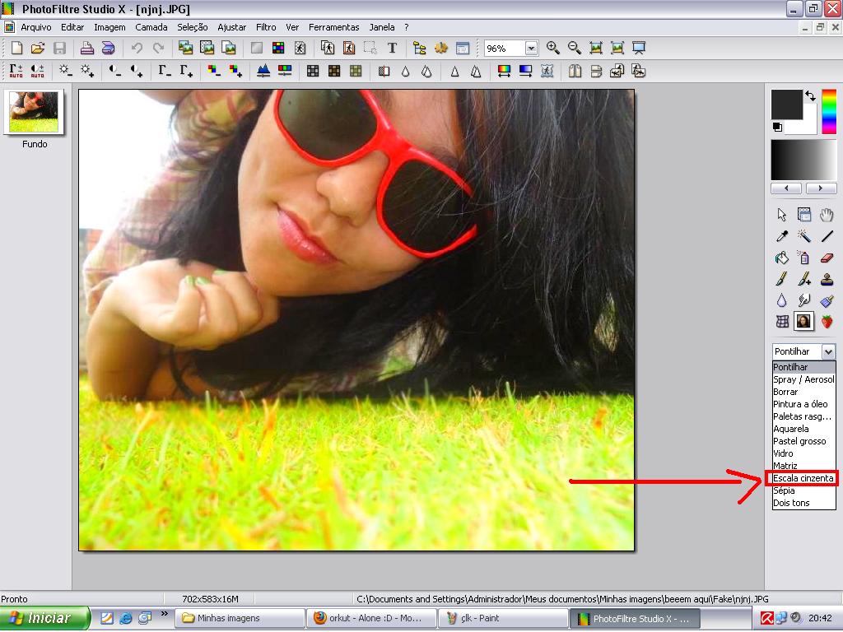
Task: Pick a color from the rainbow spectrum strip
Action: pyautogui.click(x=829, y=112)
